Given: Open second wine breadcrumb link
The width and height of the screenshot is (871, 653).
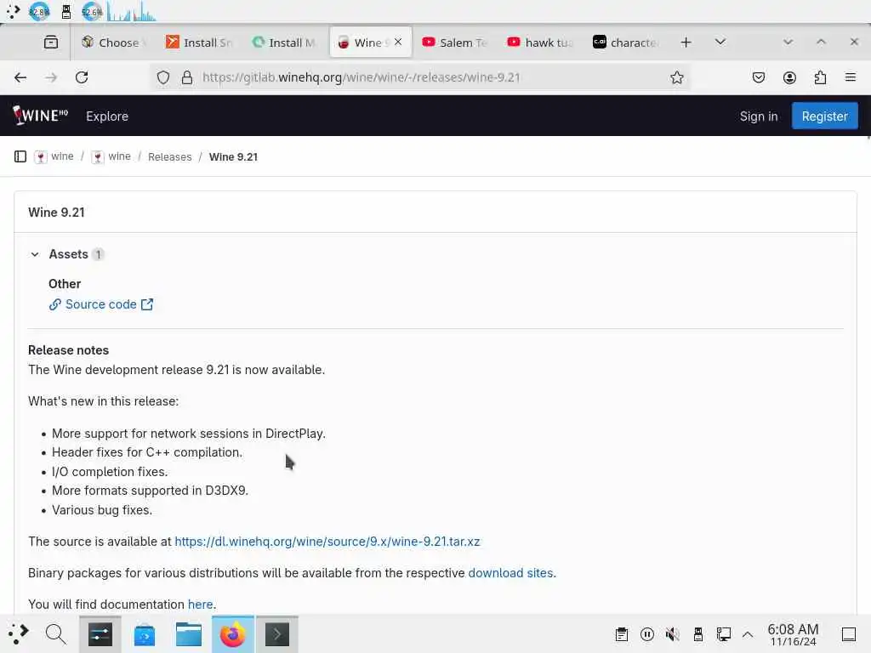Looking at the screenshot, I should click(x=119, y=156).
